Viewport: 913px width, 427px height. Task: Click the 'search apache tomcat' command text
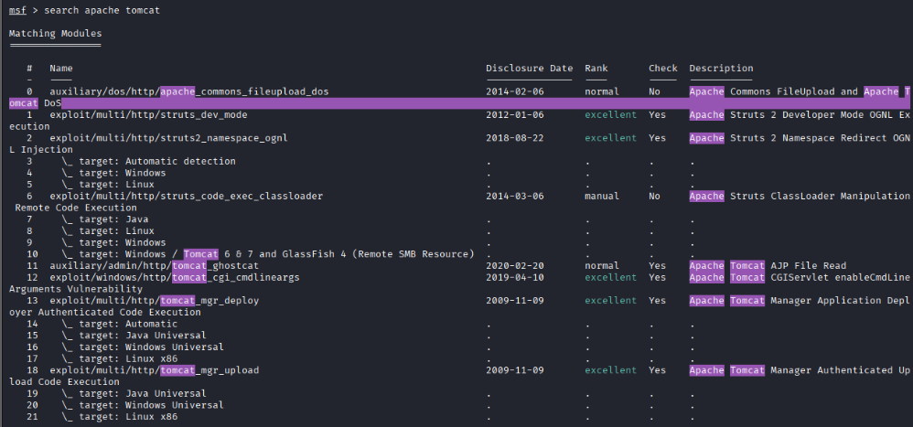pos(102,10)
